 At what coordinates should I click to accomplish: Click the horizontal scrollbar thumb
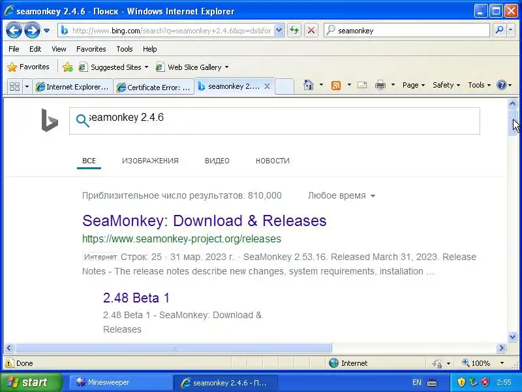coord(173,348)
